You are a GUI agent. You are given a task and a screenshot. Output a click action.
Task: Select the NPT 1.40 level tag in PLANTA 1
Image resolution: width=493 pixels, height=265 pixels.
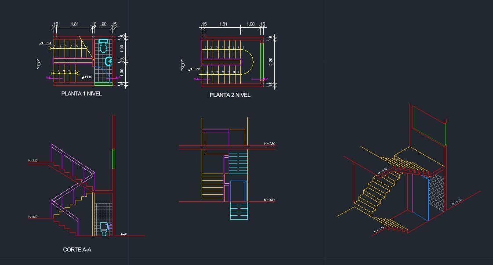(x=46, y=44)
